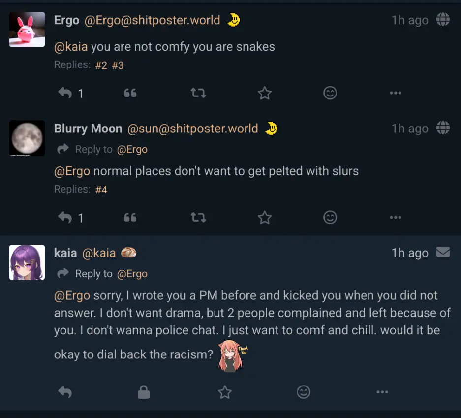Repeat Ergo's snakes post
461x418 pixels.
pos(198,93)
